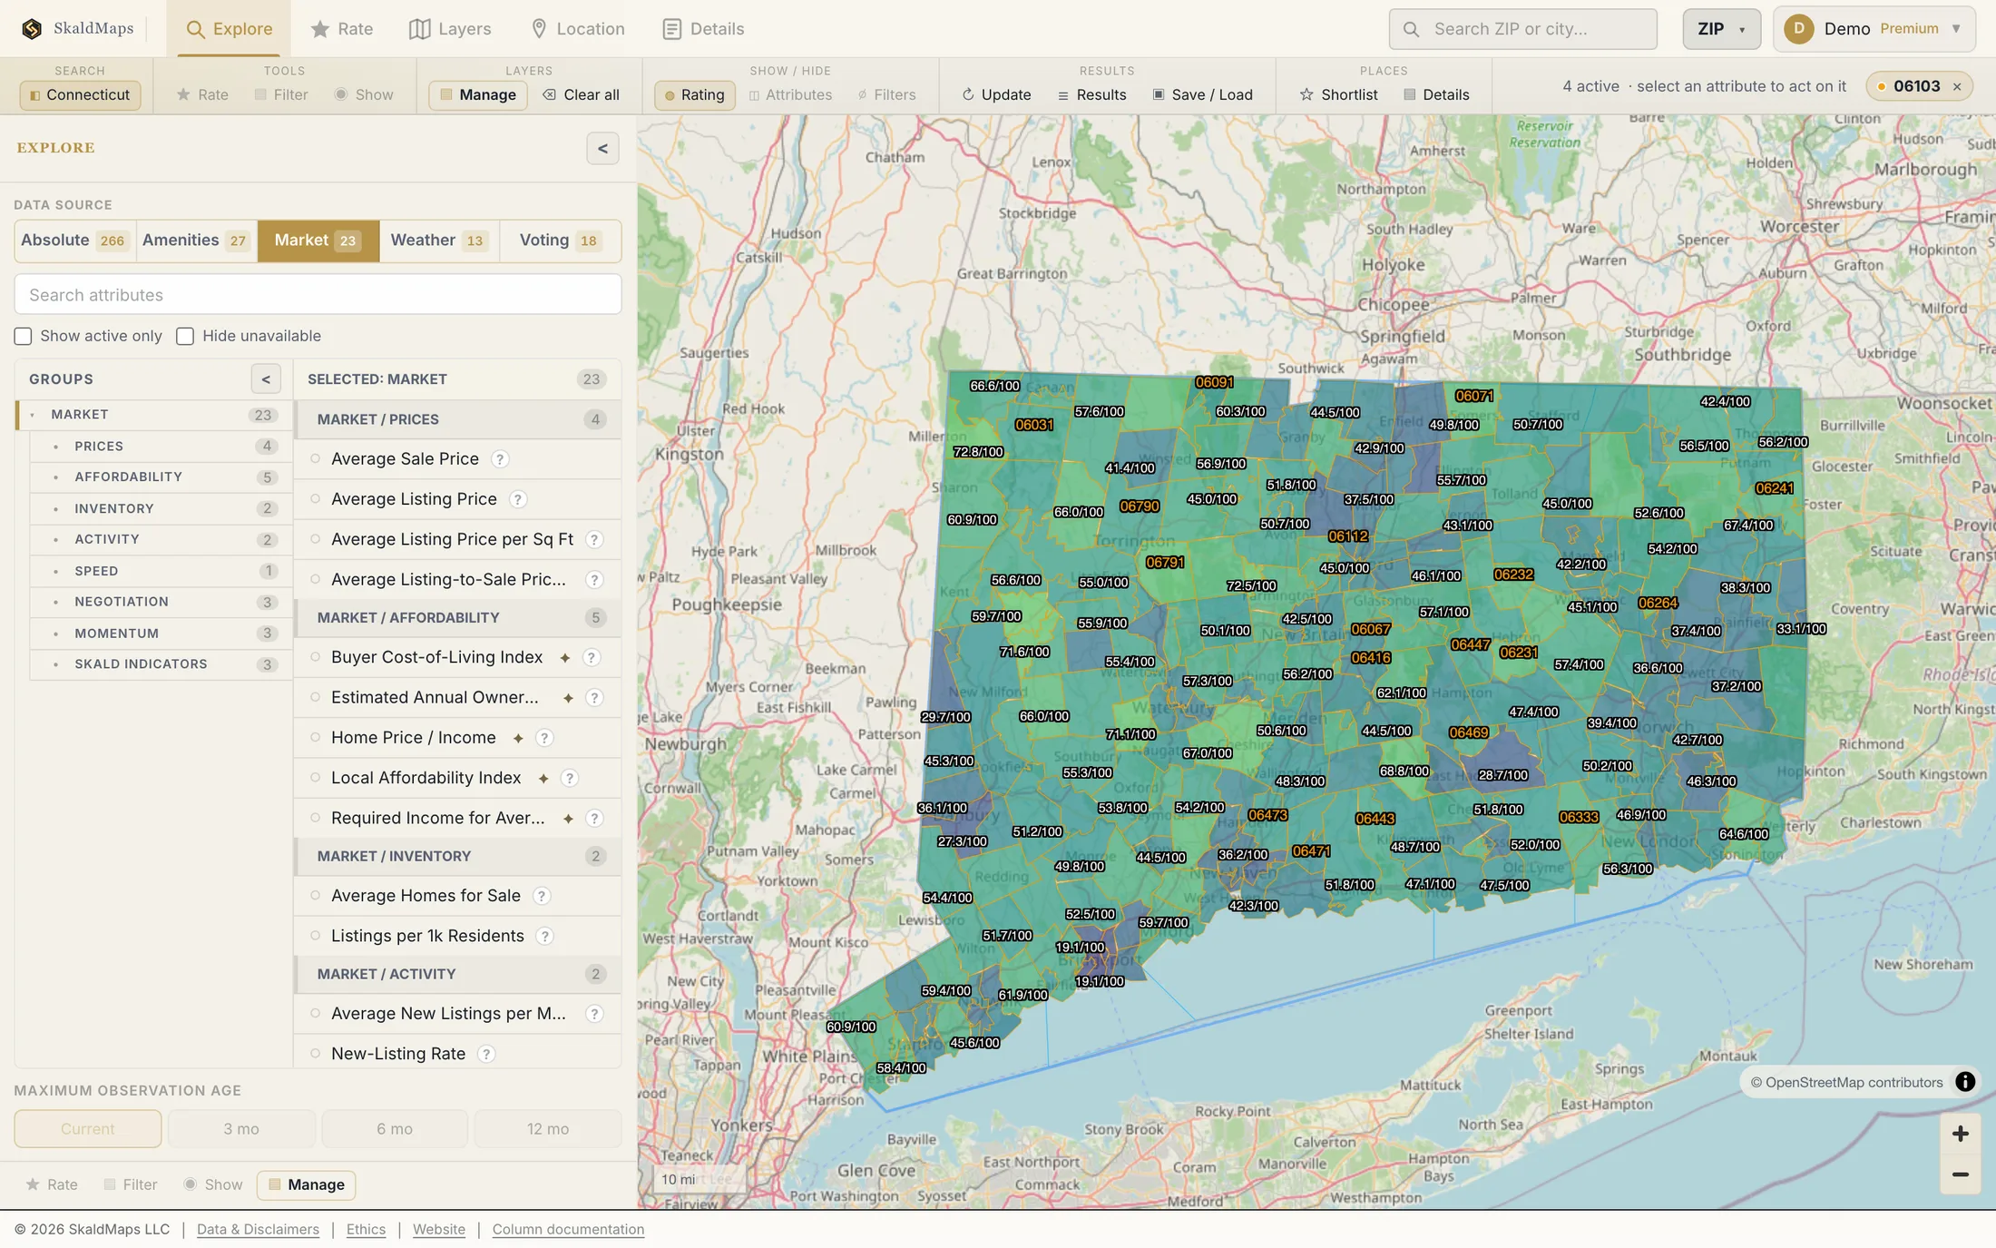This screenshot has width=1996, height=1248.
Task: Open Save / Load in toolbar
Action: 1202,94
